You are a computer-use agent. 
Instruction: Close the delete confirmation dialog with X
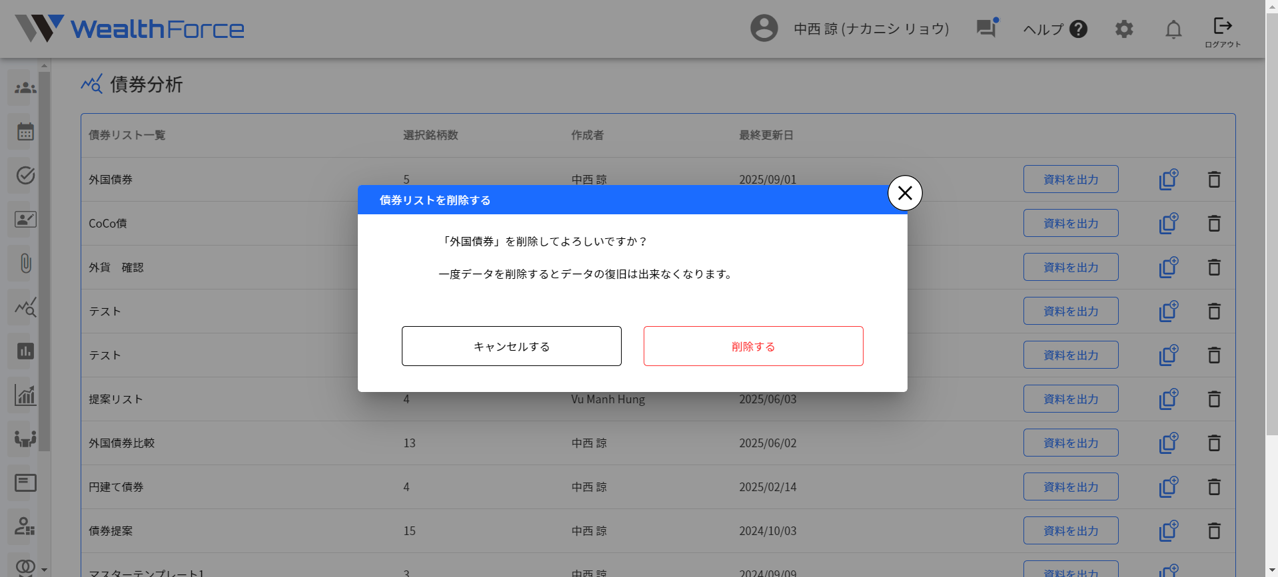click(905, 193)
